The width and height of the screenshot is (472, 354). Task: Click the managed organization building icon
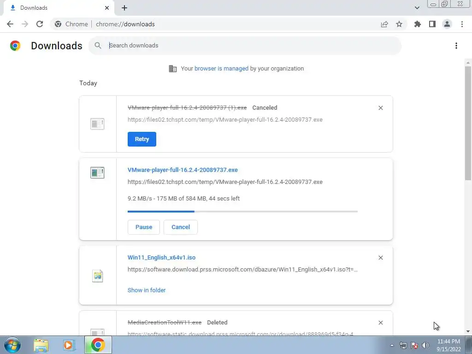173,69
